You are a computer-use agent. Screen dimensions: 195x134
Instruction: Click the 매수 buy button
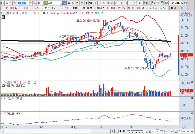[x=174, y=8]
